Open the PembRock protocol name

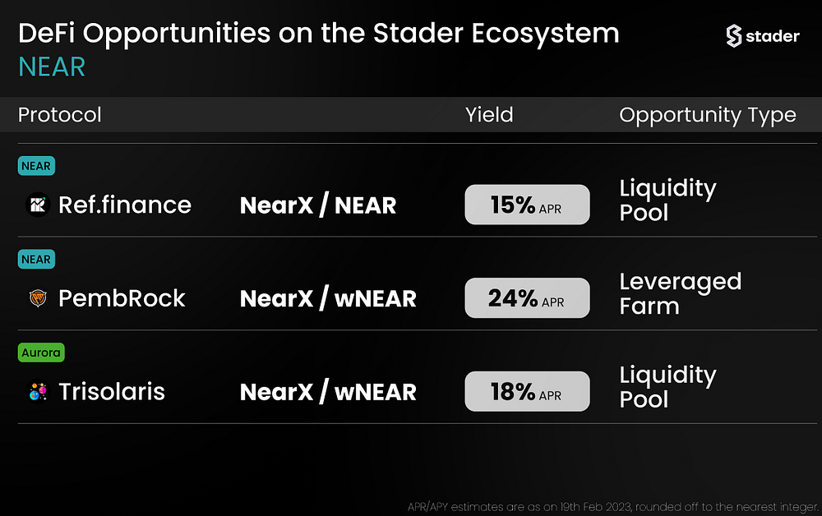pyautogui.click(x=122, y=298)
